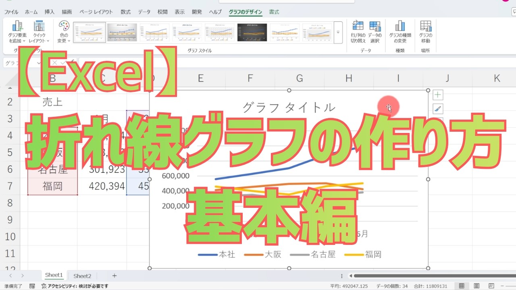
Task: Switch to 開発 tab
Action: 197,12
